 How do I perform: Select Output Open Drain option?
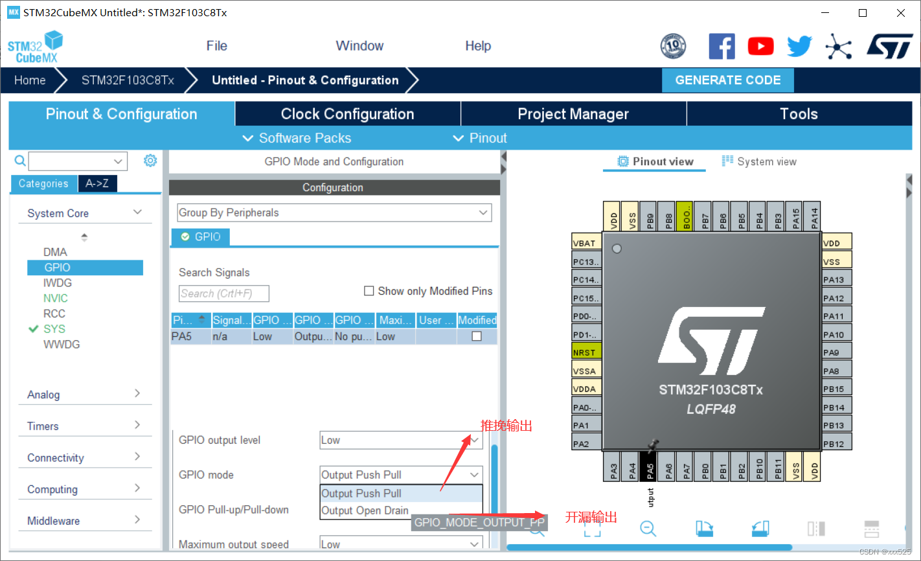pos(401,510)
